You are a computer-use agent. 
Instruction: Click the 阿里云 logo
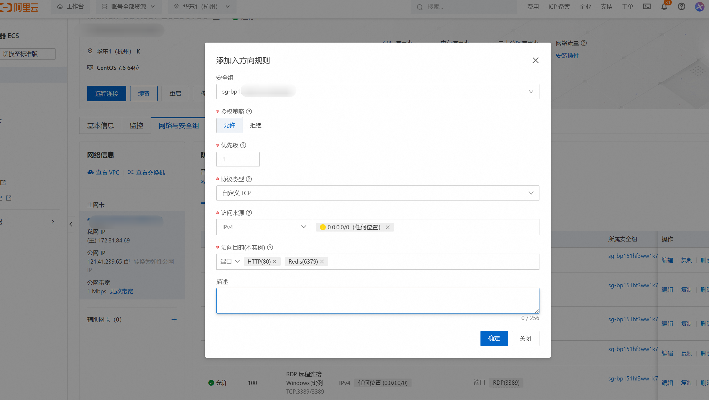pyautogui.click(x=19, y=7)
